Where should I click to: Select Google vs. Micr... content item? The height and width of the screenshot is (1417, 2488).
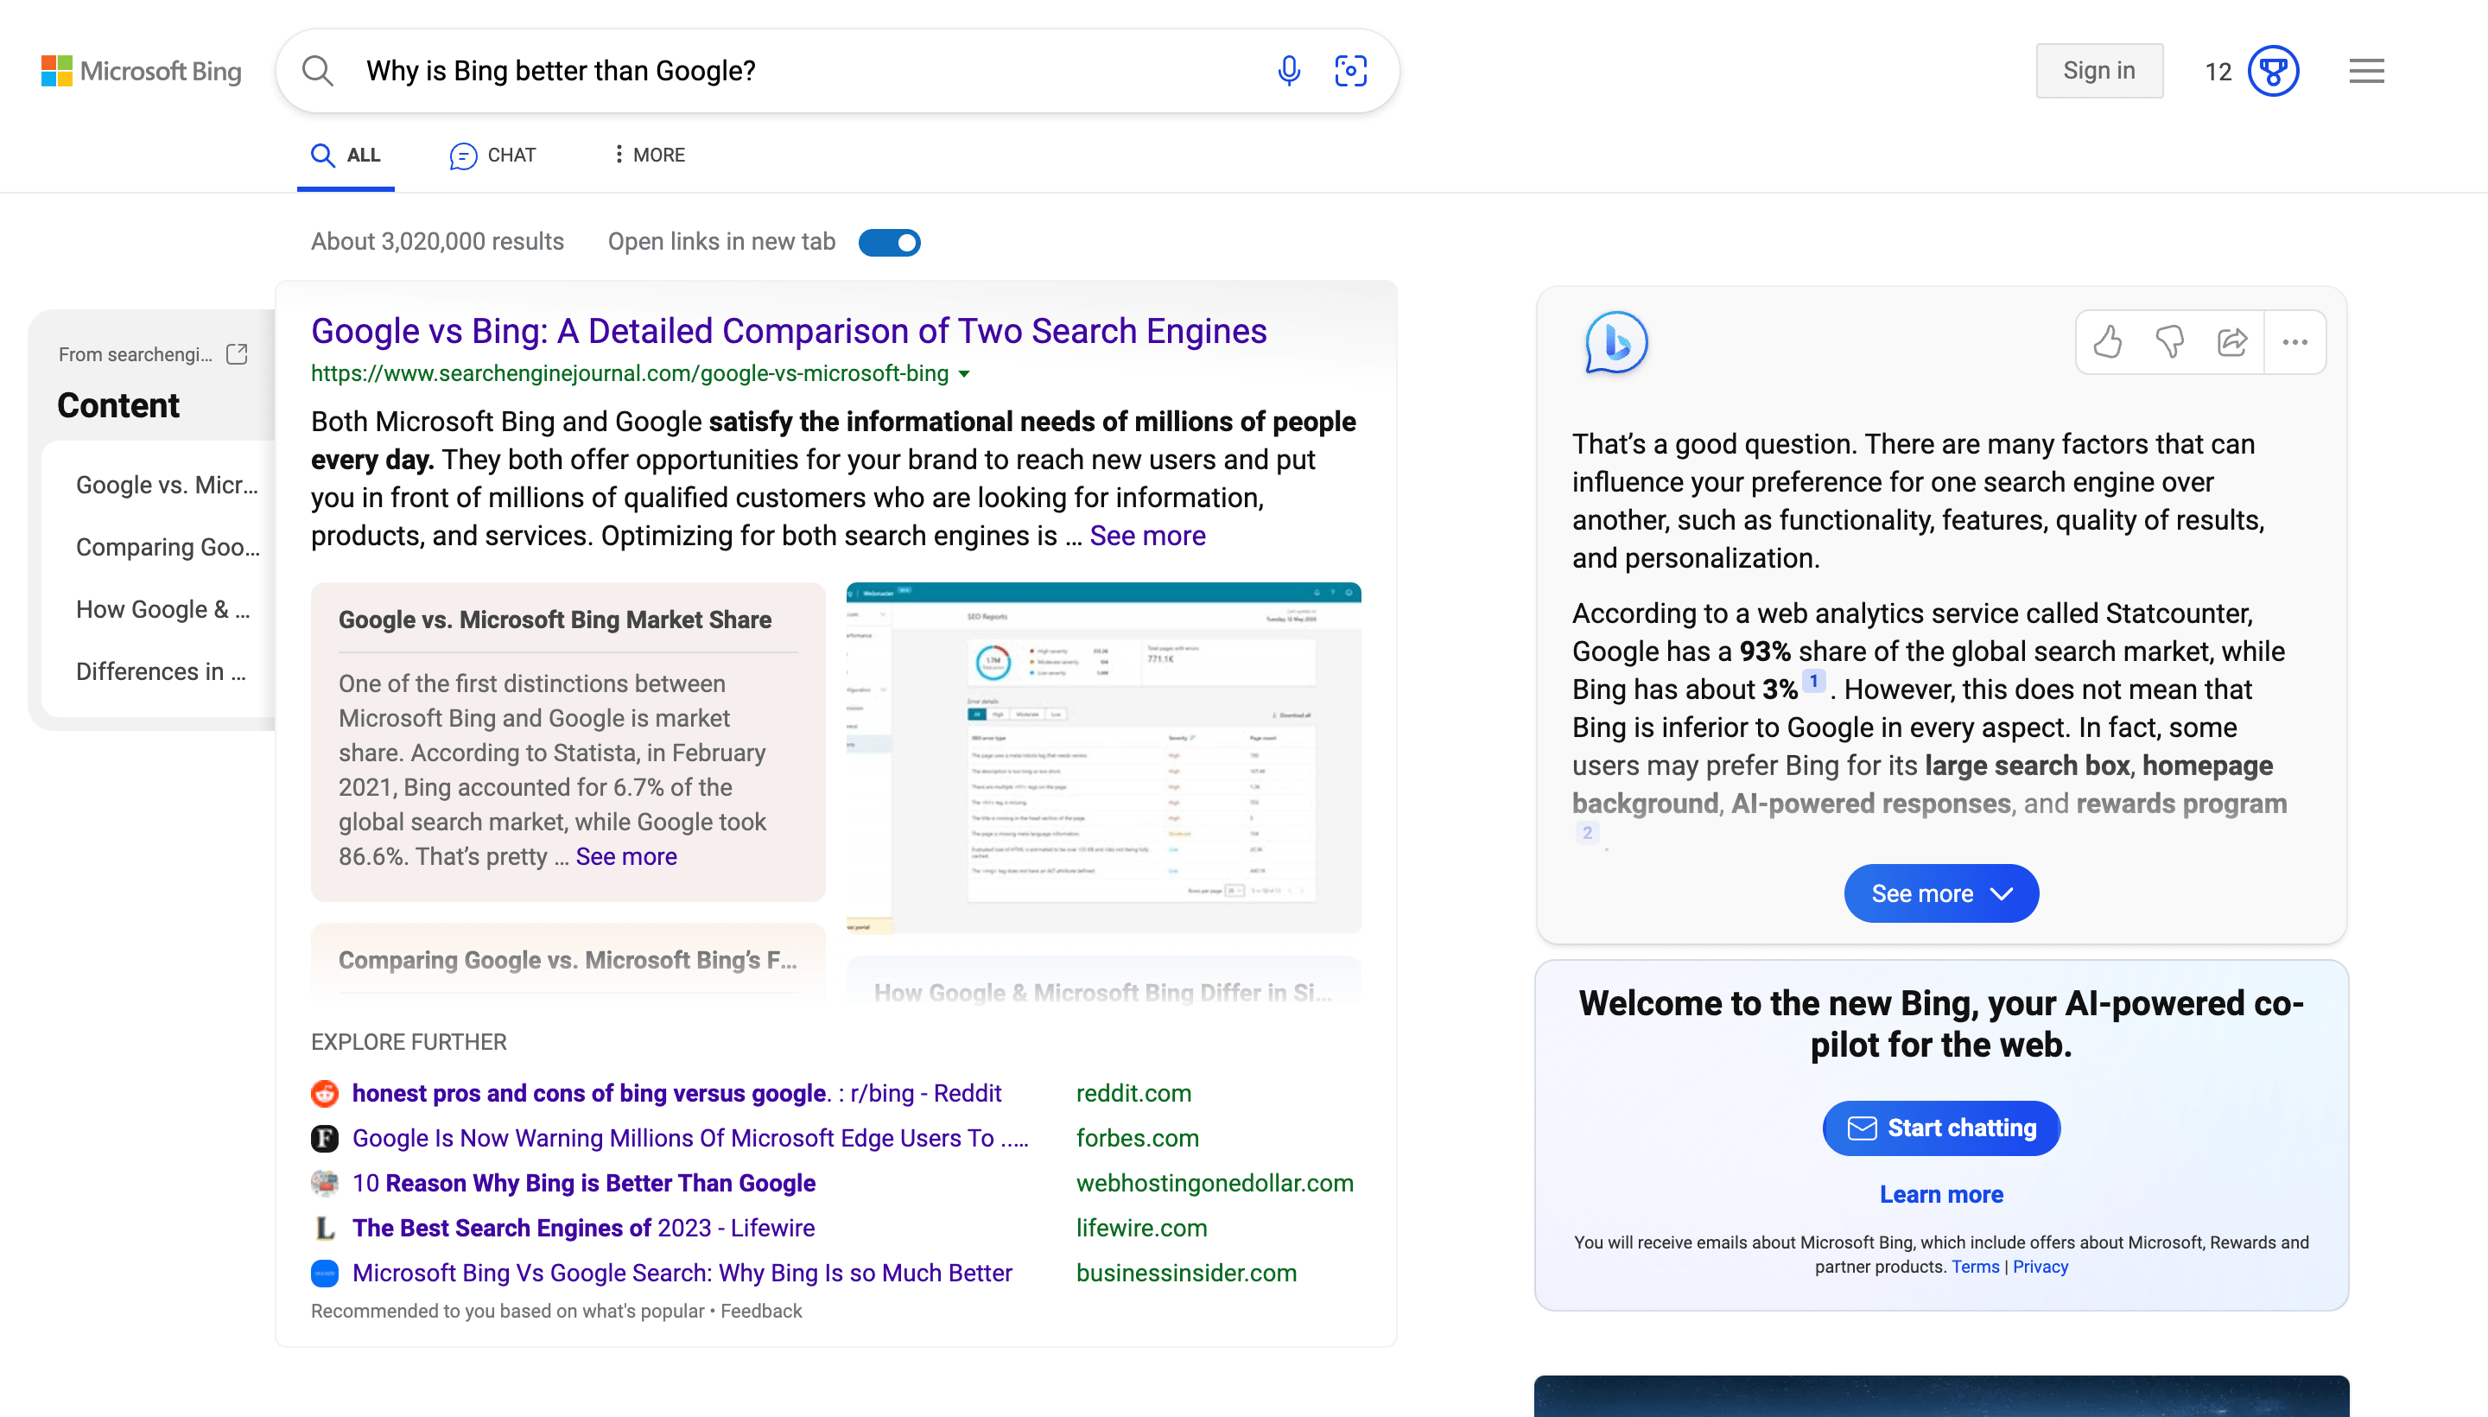pyautogui.click(x=168, y=485)
